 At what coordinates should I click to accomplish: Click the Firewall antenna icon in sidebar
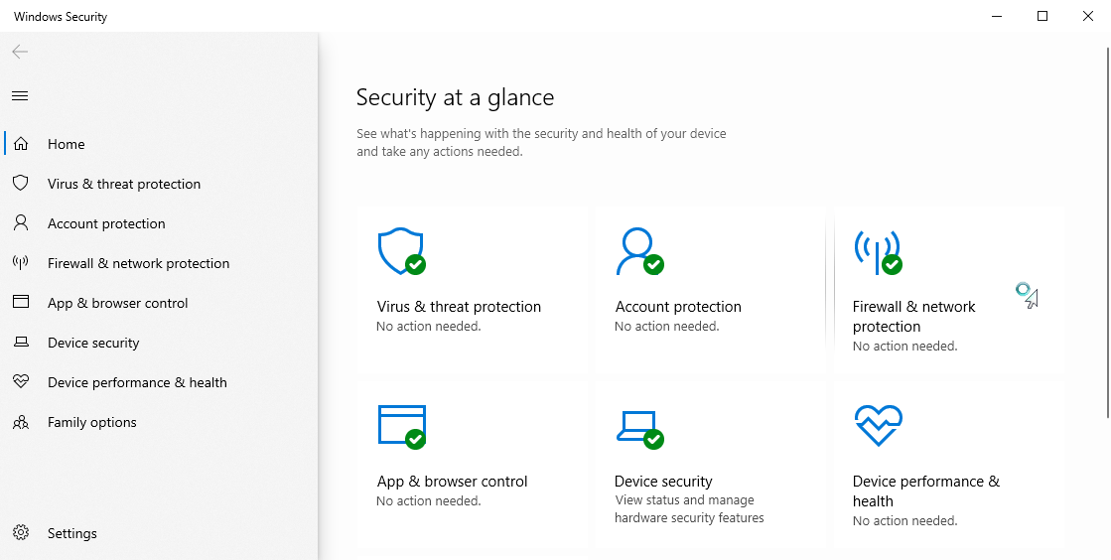click(x=21, y=263)
